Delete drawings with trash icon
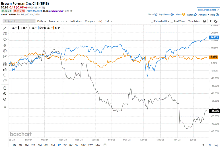This screenshot has height=148, width=222. pyautogui.click(x=5, y=88)
